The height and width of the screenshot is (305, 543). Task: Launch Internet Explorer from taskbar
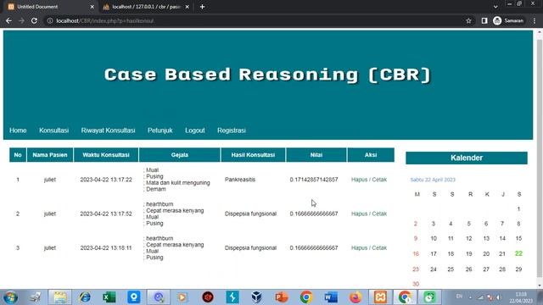85,297
